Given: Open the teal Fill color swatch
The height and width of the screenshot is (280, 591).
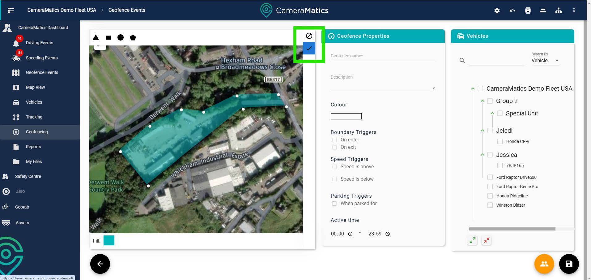Looking at the screenshot, I should click(x=109, y=240).
